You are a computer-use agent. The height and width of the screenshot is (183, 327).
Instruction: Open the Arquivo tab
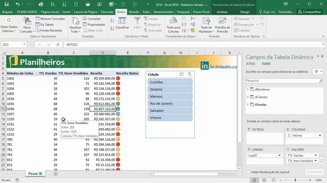7,12
